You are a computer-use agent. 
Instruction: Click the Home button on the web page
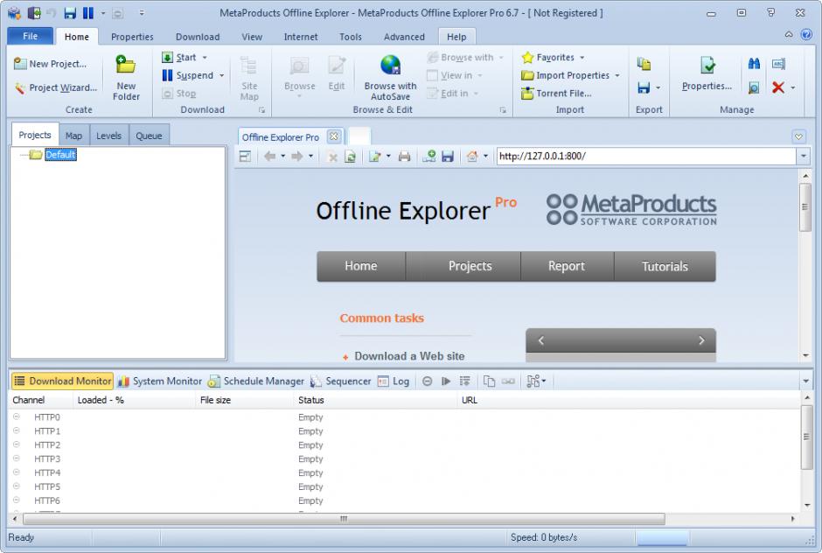click(x=360, y=267)
